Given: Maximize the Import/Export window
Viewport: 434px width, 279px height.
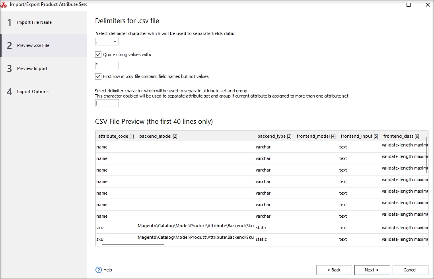Looking at the screenshot, I should click(409, 5).
